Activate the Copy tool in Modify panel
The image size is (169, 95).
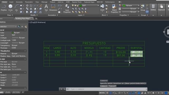coord(27,9)
